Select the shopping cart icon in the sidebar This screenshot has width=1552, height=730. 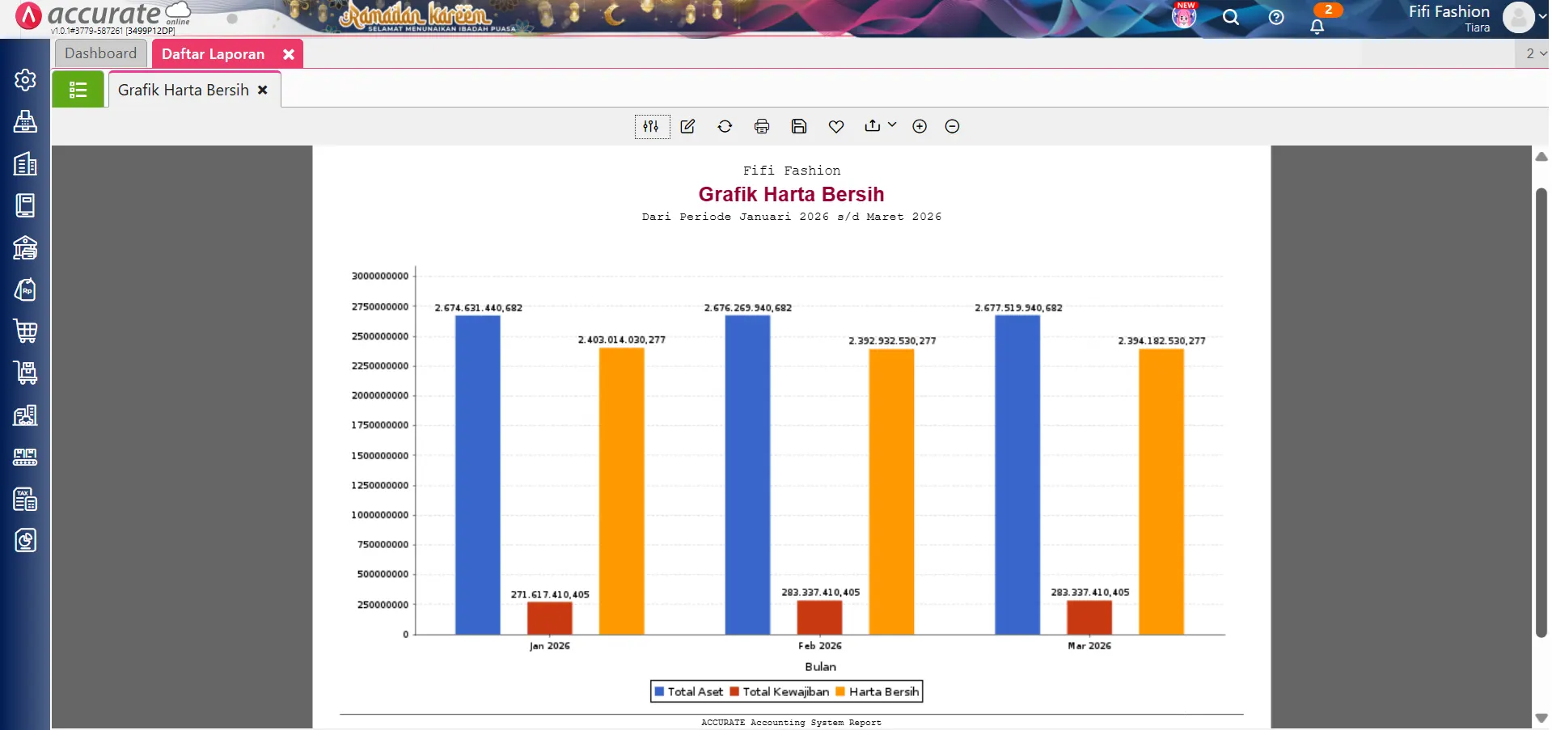pos(25,331)
